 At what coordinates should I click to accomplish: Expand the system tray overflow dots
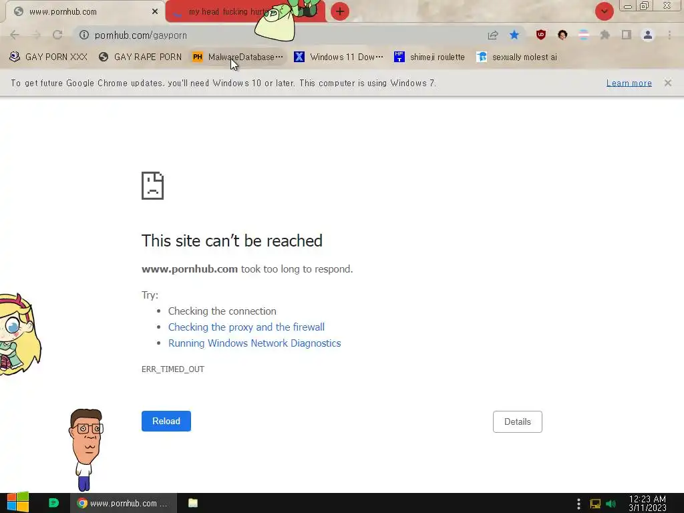tap(578, 504)
